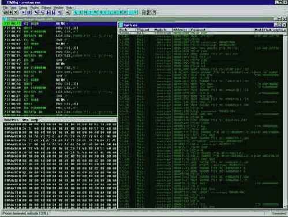The height and width of the screenshot is (217, 288).
Task: Click the Module column header in Run trace
Action: tap(160, 29)
